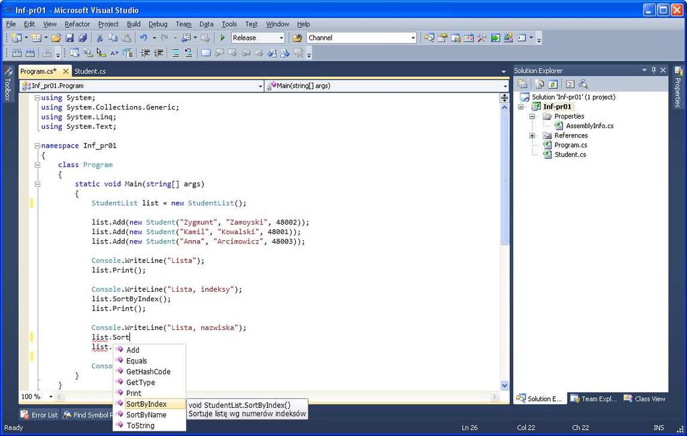Click Show All Files in Solution Explorer
The image size is (687, 436).
pos(540,84)
